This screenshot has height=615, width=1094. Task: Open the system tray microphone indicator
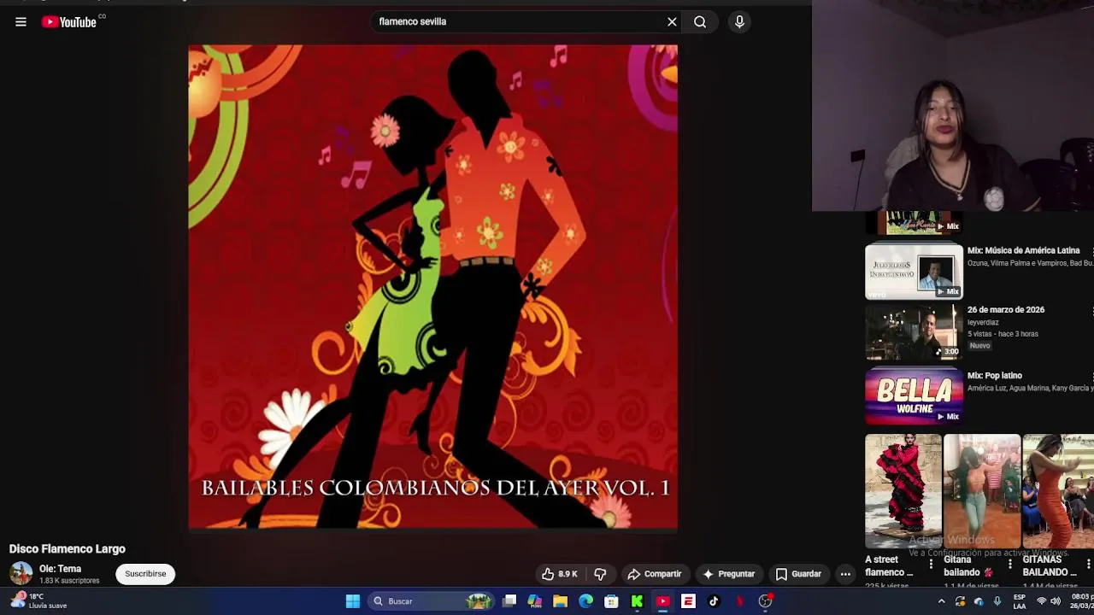coord(997,601)
